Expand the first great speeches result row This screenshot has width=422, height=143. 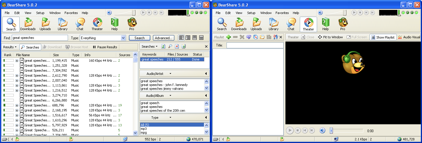tap(17, 61)
